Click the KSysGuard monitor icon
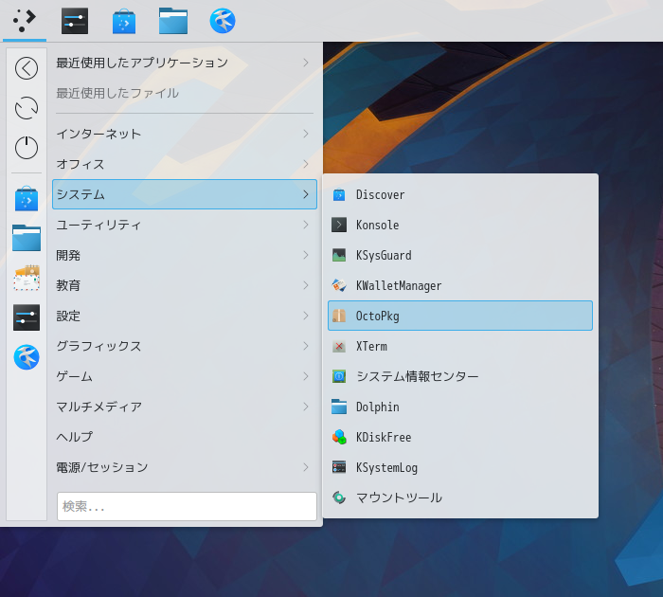The height and width of the screenshot is (597, 663). pyautogui.click(x=339, y=255)
